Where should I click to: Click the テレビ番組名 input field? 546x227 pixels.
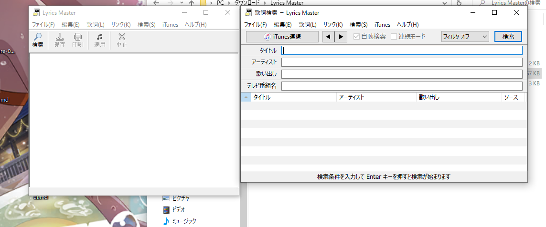pyautogui.click(x=402, y=86)
